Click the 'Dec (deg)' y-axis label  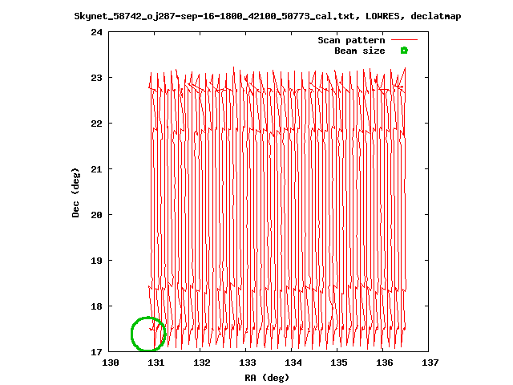(76, 192)
